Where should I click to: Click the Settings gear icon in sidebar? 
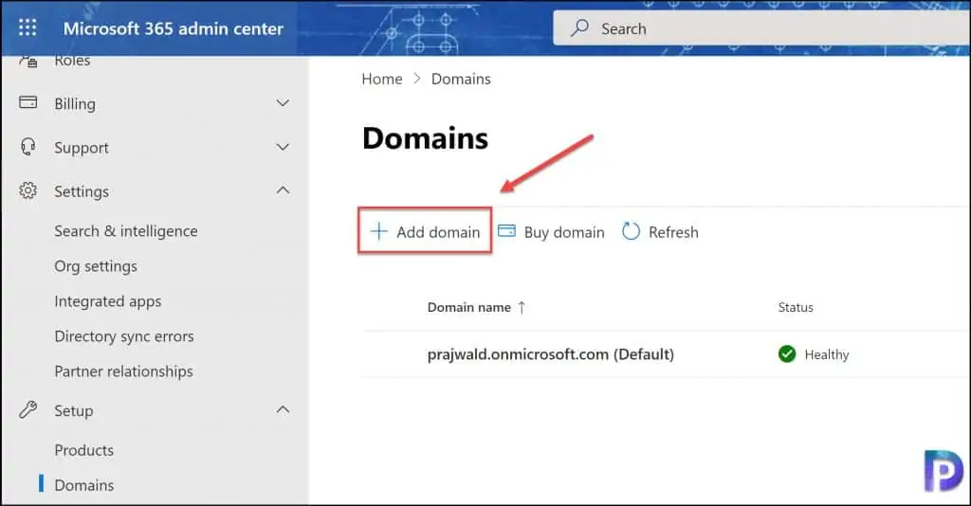pos(27,190)
